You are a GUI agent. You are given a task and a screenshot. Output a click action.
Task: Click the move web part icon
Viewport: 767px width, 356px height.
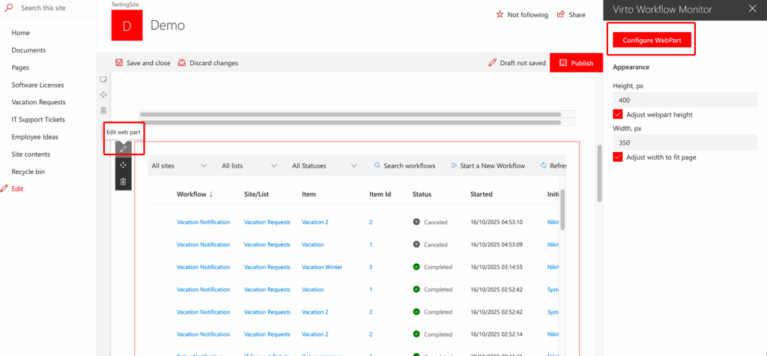pyautogui.click(x=124, y=165)
